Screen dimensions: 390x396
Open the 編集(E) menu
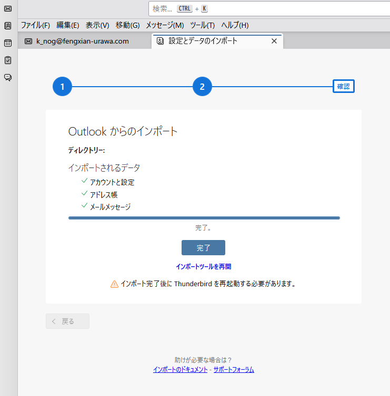coord(67,25)
